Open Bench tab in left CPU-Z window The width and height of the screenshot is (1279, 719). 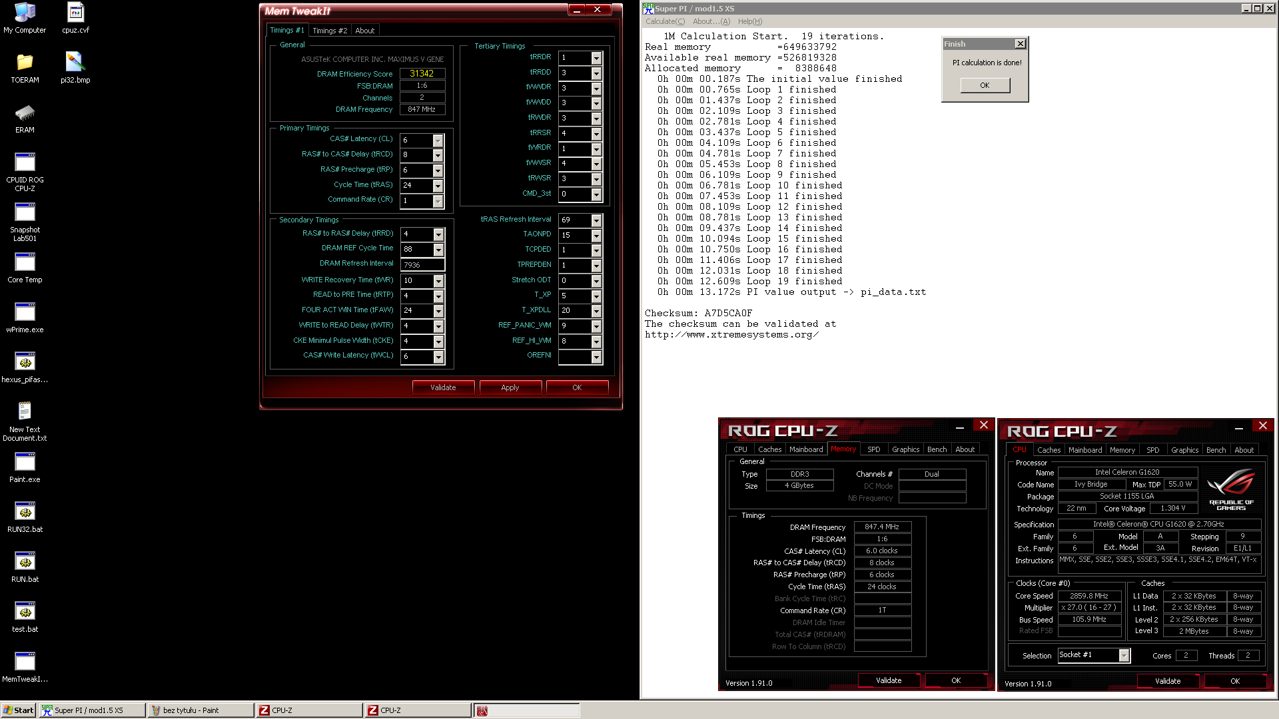click(x=937, y=449)
